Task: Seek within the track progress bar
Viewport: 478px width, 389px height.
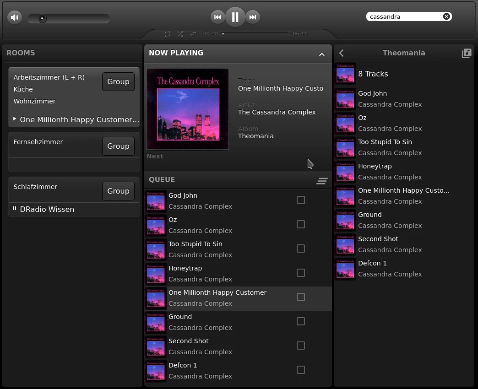Action: coord(255,34)
